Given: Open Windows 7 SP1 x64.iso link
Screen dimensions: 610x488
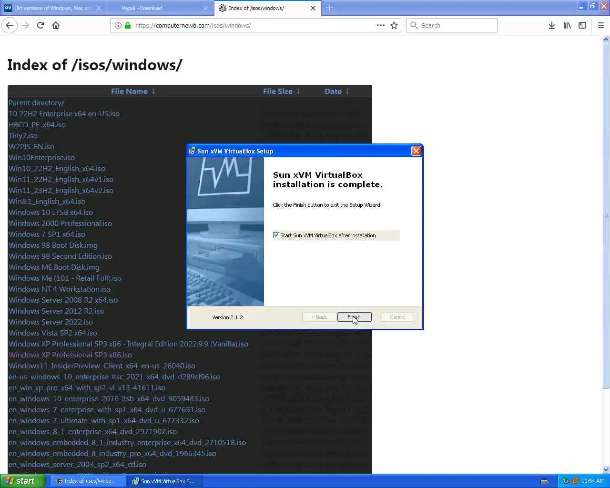Looking at the screenshot, I should click(x=47, y=234).
